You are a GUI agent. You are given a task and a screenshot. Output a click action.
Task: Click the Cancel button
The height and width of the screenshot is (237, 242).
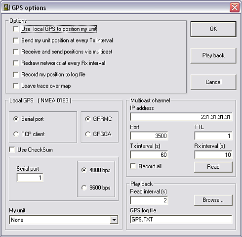pos(213,82)
